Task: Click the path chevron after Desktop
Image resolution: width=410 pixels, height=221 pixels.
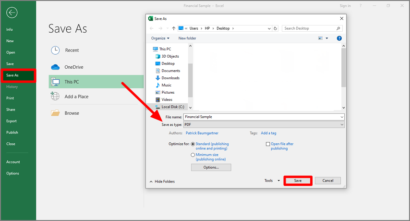Action: 233,28
